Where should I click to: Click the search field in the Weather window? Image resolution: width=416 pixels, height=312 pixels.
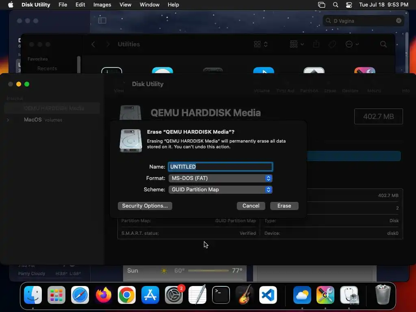point(364,21)
